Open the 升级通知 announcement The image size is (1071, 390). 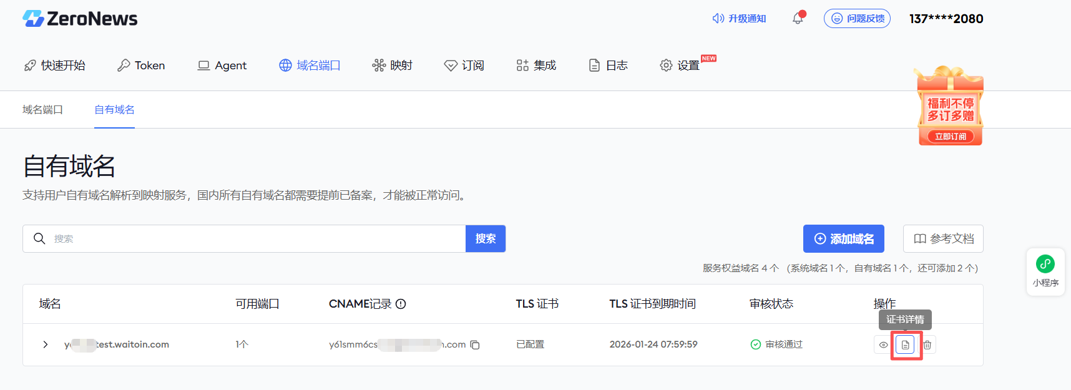coord(740,19)
